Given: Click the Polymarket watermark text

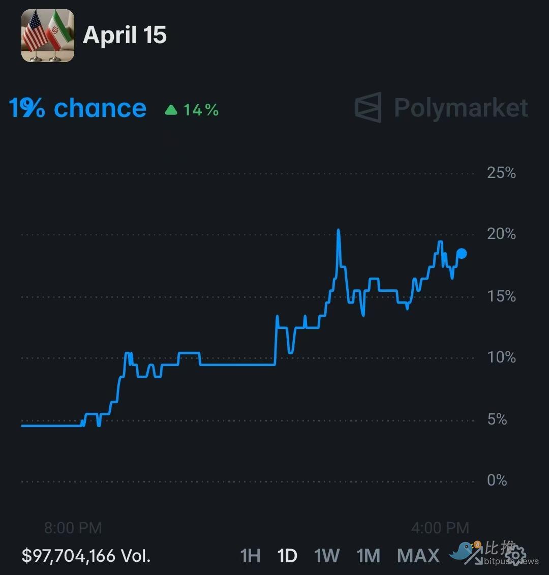Looking at the screenshot, I should [461, 108].
